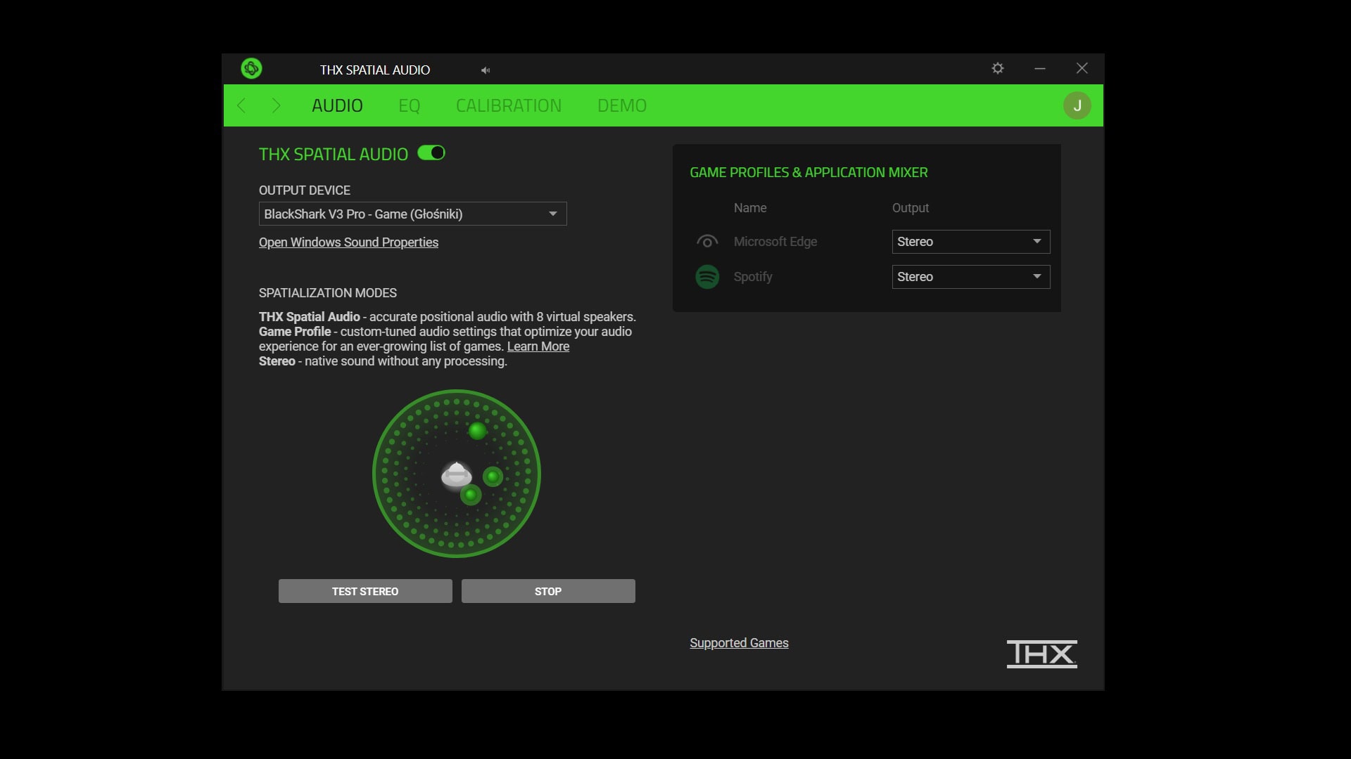
Task: Open the Supported Games link
Action: coord(739,643)
